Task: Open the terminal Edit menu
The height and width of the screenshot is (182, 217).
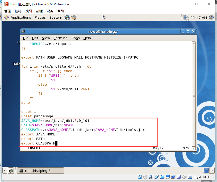Action: pyautogui.click(x=35, y=38)
